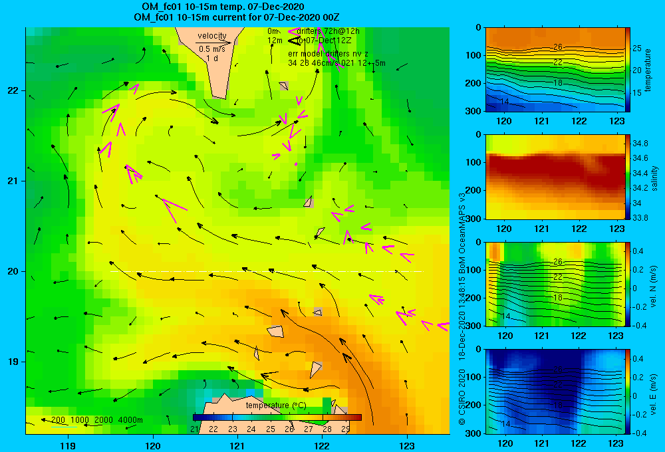The height and width of the screenshot is (452, 665).
Task: Click longitude '122' under the salinity section
Action: pos(579,229)
